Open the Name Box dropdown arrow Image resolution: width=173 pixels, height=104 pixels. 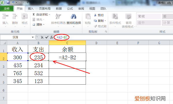33,37
